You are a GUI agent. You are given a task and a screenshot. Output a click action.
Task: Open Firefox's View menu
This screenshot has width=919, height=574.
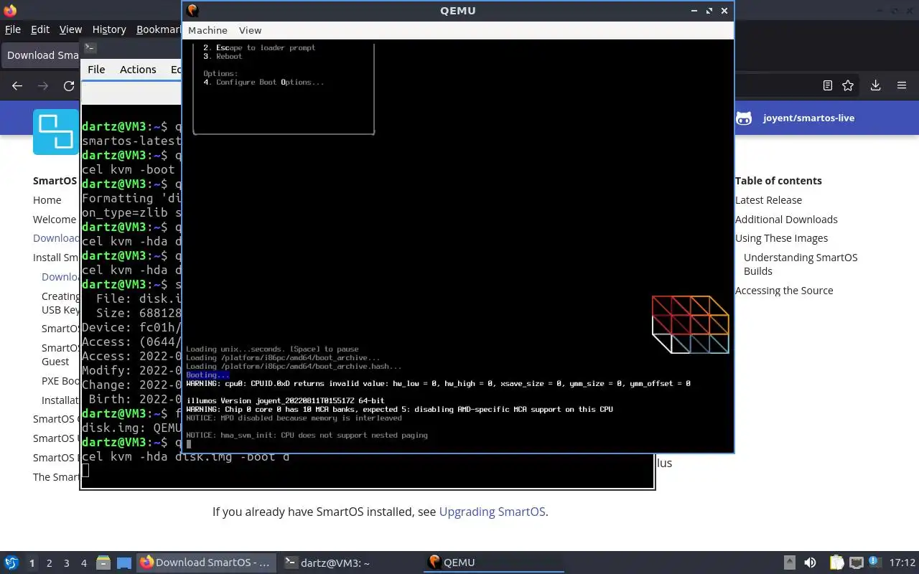[x=70, y=29]
